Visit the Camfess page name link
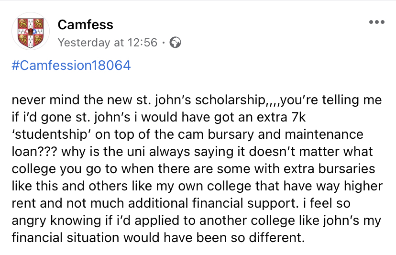The image size is (396, 255). (x=85, y=24)
